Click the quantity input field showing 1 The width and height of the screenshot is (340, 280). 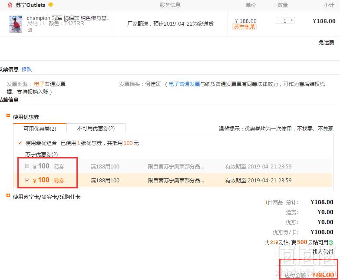285,20
